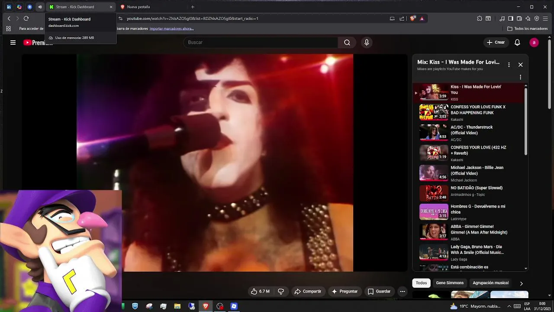
Task: Open the account avatar menu
Action: pyautogui.click(x=534, y=42)
